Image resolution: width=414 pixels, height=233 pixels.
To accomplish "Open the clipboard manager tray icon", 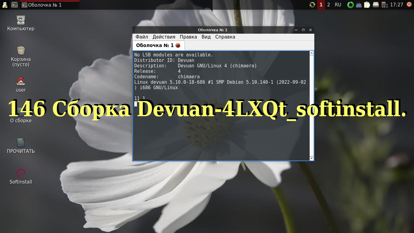I will (x=367, y=5).
